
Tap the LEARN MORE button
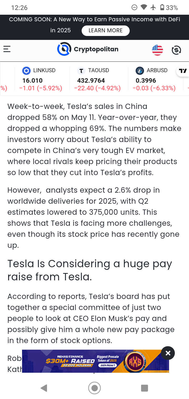point(106,30)
